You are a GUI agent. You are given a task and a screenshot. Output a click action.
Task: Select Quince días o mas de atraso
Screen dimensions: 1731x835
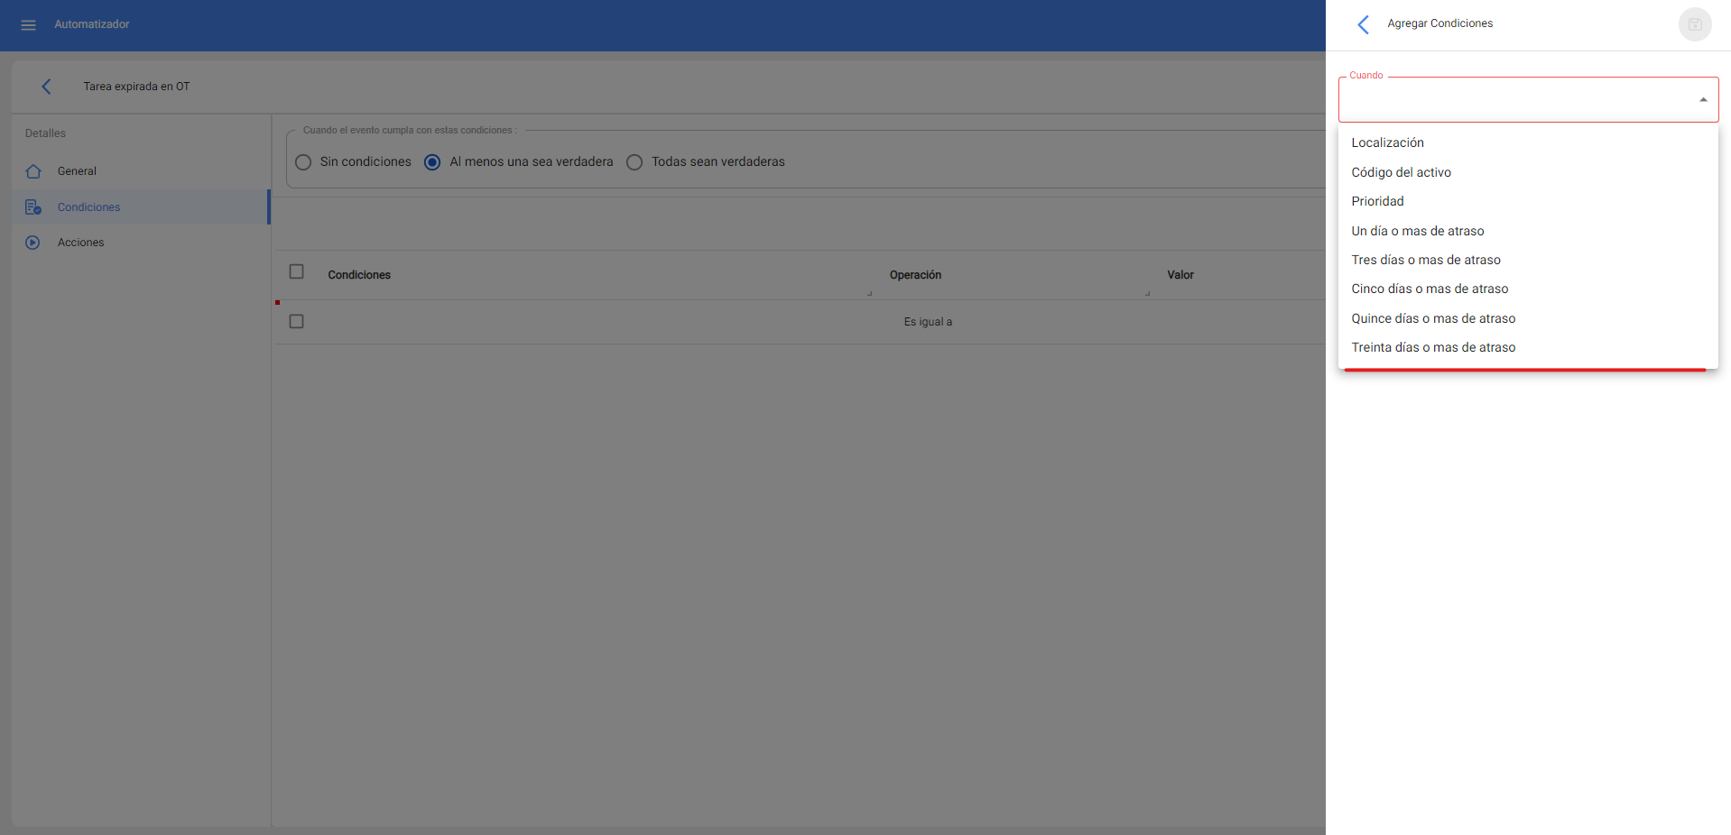pyautogui.click(x=1433, y=318)
